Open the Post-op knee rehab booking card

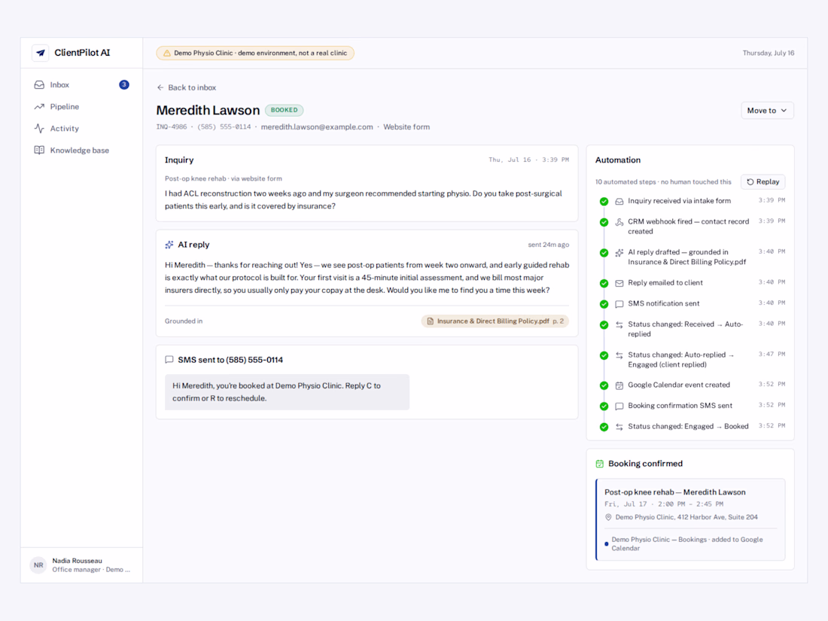point(690,519)
